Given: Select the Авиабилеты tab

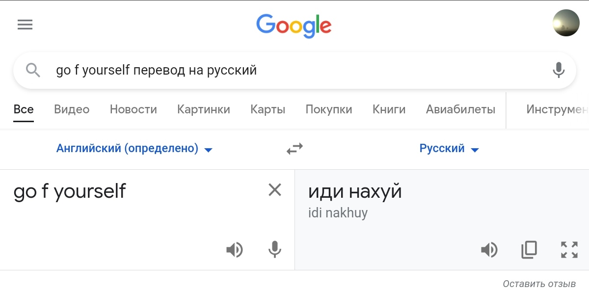Looking at the screenshot, I should click(460, 109).
